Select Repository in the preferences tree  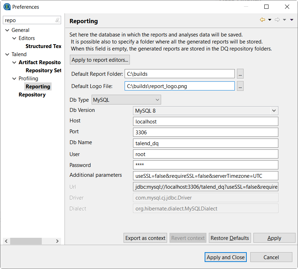pos(32,95)
